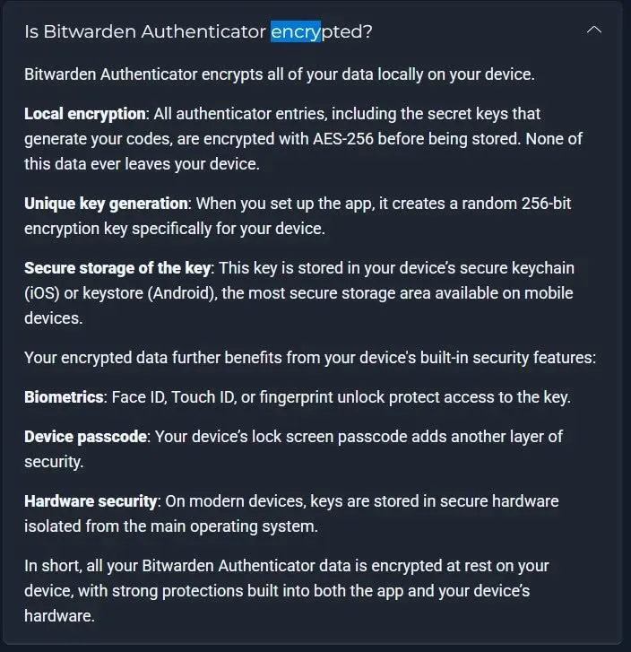631x652 pixels.
Task: Click the 'Is Bitwarden Authenticator encrypted?' heading
Action: 198,31
